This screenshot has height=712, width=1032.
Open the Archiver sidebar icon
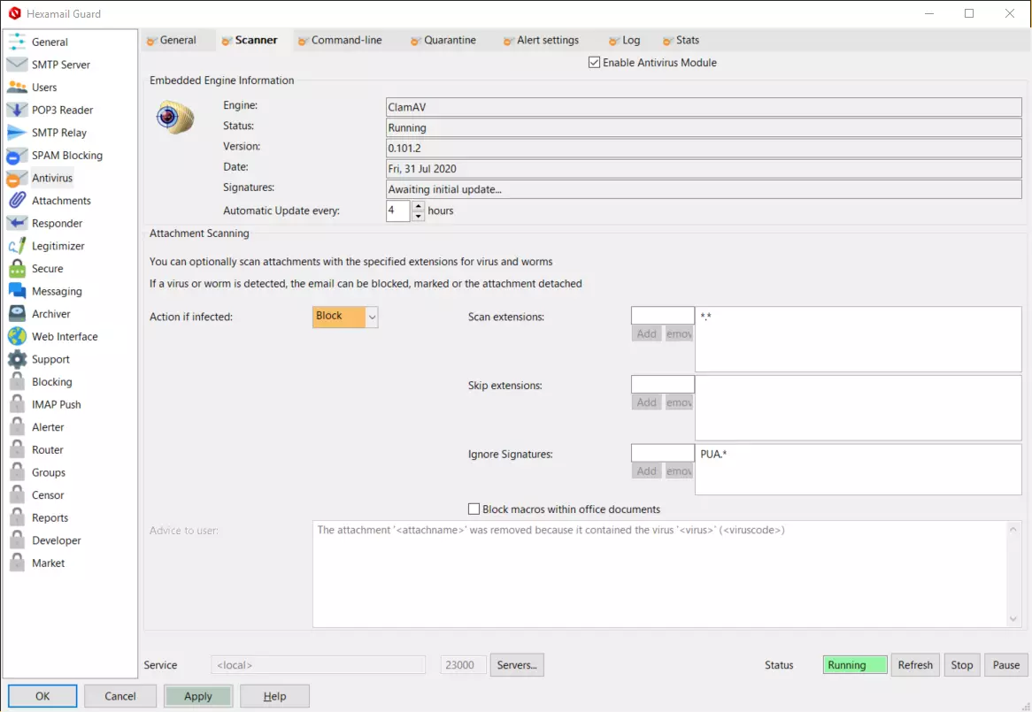(18, 314)
